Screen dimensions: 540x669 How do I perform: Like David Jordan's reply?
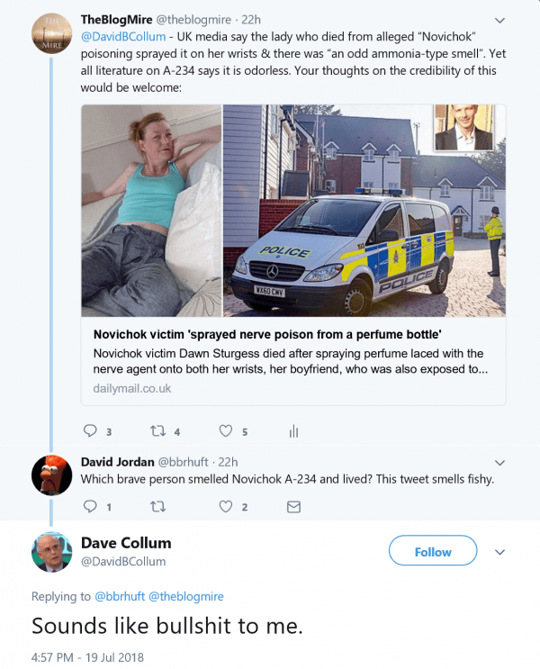click(x=227, y=507)
